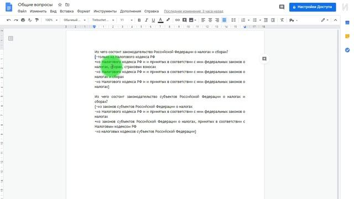Open the Trebuchet font dropdown
The height and width of the screenshot is (199, 354).
pyautogui.click(x=103, y=20)
